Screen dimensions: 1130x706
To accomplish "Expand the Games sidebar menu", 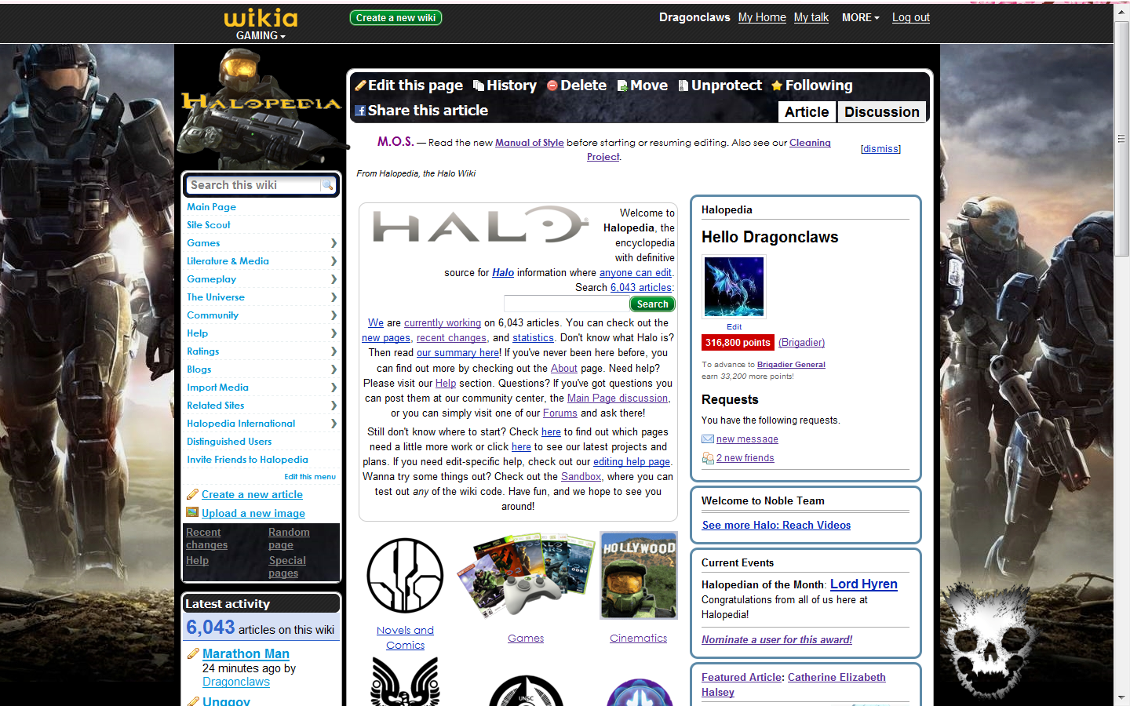I will tap(334, 243).
